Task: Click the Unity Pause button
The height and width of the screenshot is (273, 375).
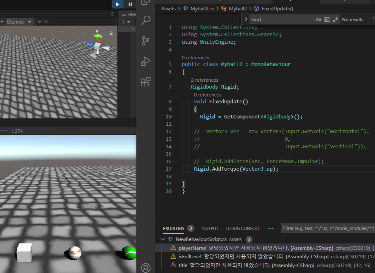Action: [x=130, y=4]
